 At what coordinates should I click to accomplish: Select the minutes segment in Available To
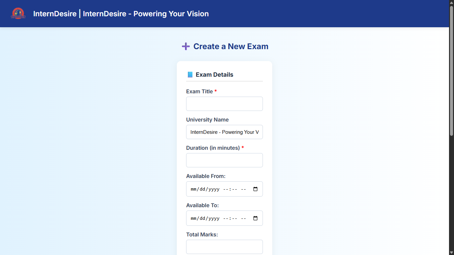coord(234,218)
